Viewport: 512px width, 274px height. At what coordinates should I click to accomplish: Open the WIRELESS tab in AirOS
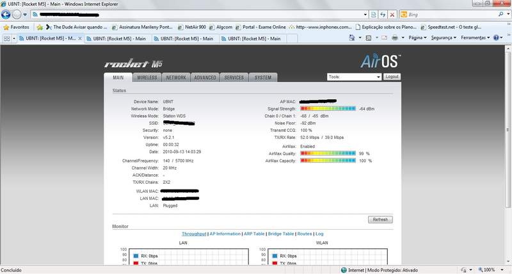coord(147,77)
